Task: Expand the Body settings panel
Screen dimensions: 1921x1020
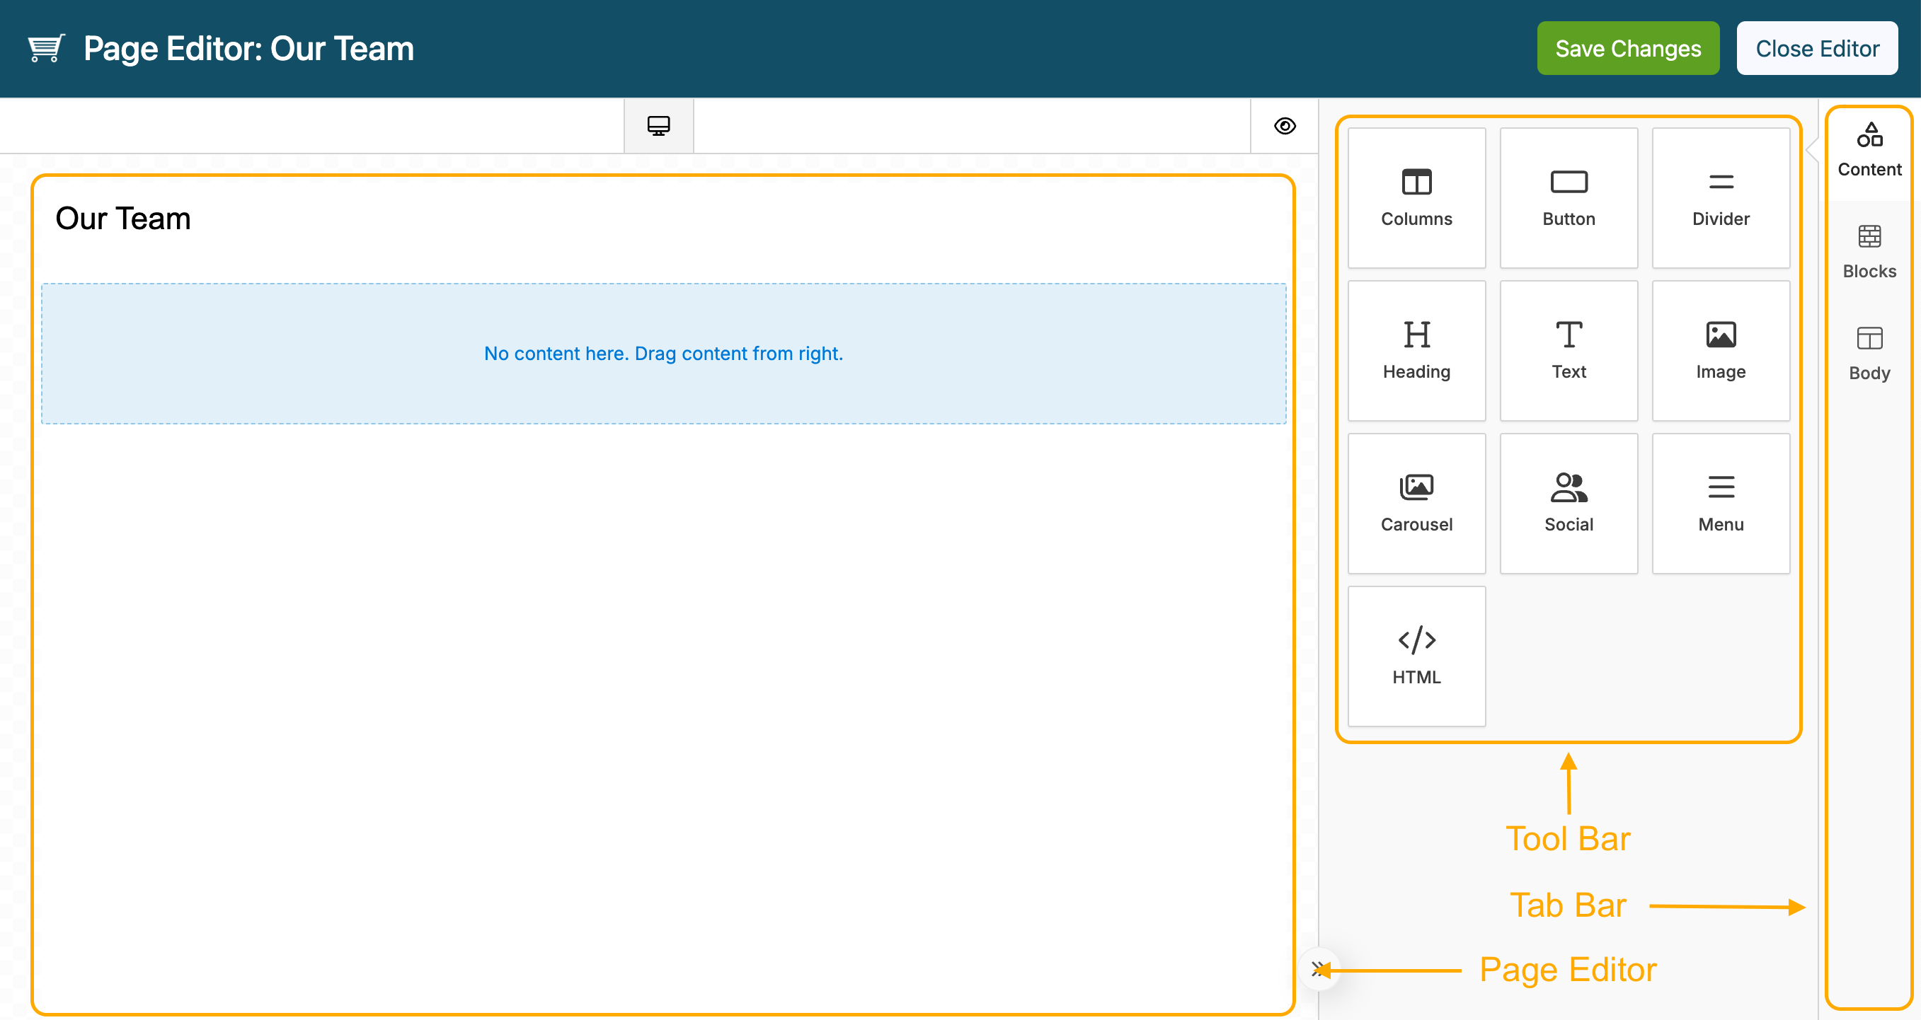Action: (x=1869, y=352)
